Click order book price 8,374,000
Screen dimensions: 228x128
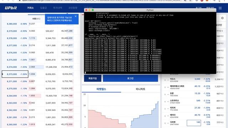point(12,67)
